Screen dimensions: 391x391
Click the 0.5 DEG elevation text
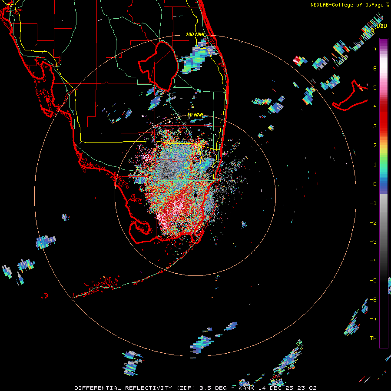[x=213, y=388]
